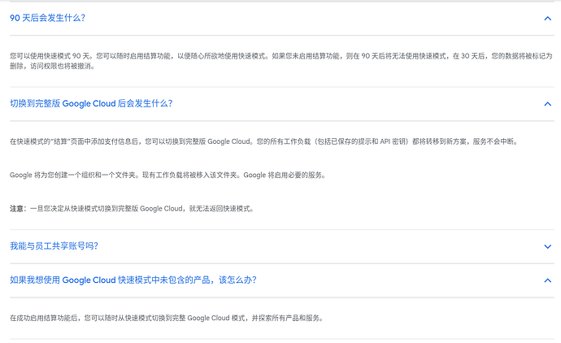Click answer text starting "您可以使用快速模式 90 天"
Screen dimensions: 561x343
(281, 61)
